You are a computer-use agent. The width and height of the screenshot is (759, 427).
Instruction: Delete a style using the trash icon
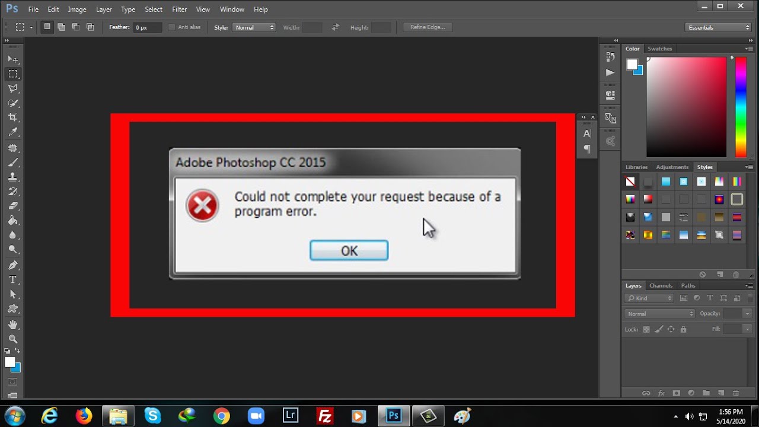736,274
